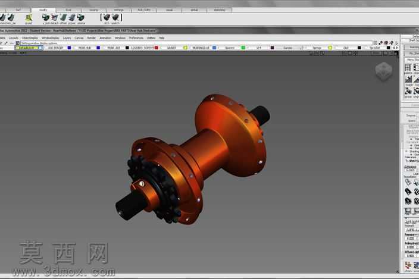The image size is (419, 279).
Task: Open the REAR HUB layer dropdown
Action: click(x=85, y=48)
